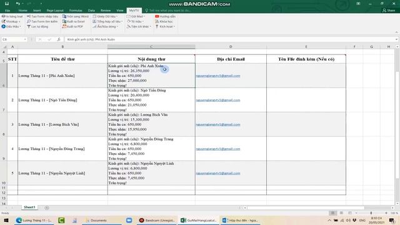Click cell 'Lương Tháng 11 - [Ngô Tiến Đông]'
The image size is (400, 225).
point(62,100)
